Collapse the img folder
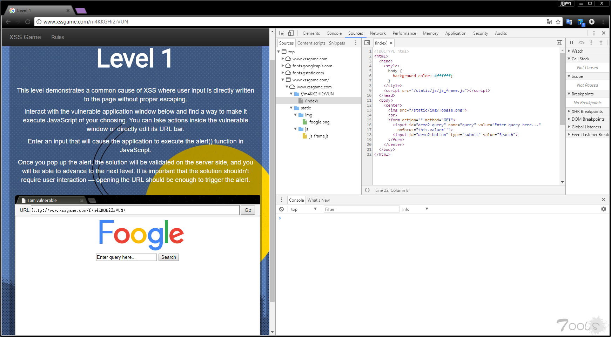This screenshot has height=337, width=611. pos(295,115)
